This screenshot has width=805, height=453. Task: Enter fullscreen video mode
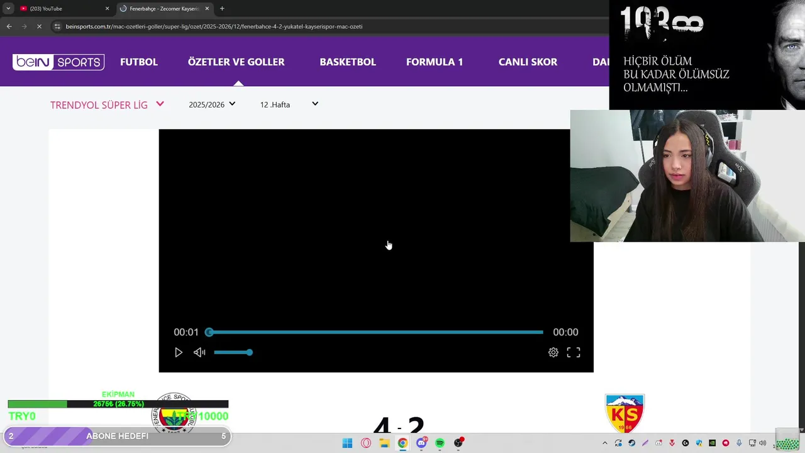point(574,352)
